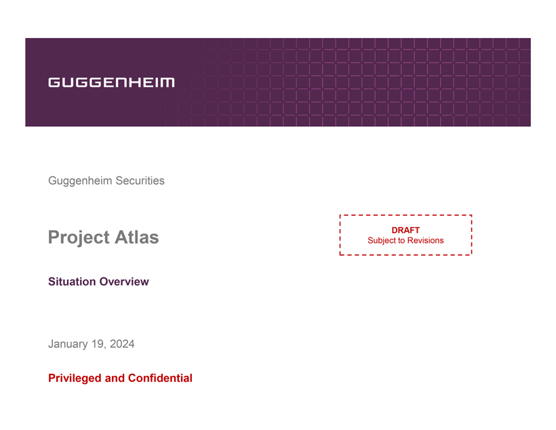Click the word "Atlas" in the title

(136, 237)
